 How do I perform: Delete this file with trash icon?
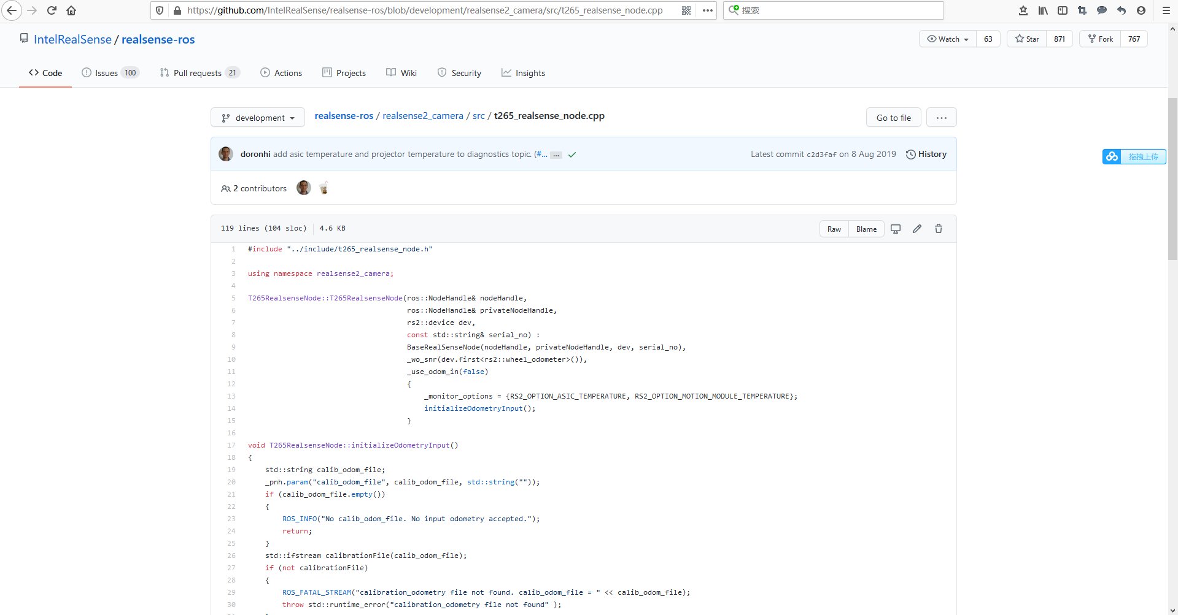click(939, 229)
